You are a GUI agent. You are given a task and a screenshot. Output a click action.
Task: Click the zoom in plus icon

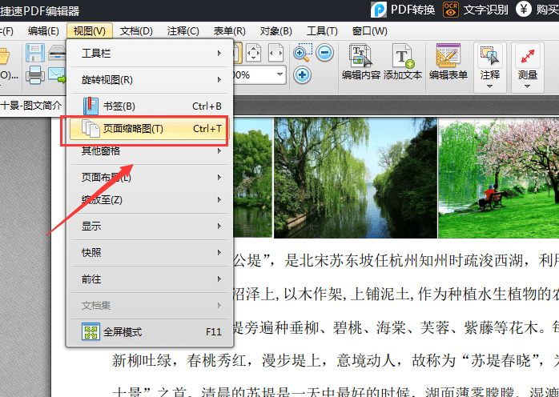302,75
